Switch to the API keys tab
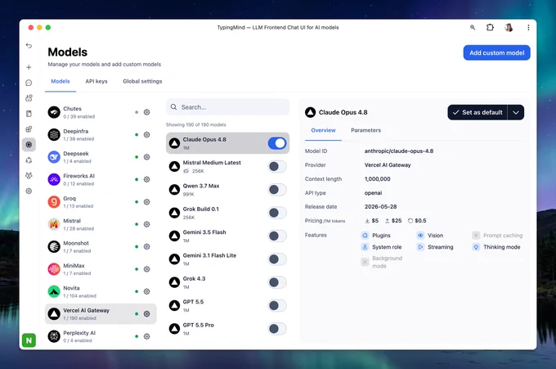 96,81
